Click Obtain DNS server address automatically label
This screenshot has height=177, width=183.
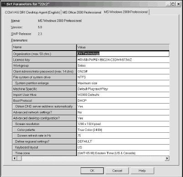click(44, 106)
